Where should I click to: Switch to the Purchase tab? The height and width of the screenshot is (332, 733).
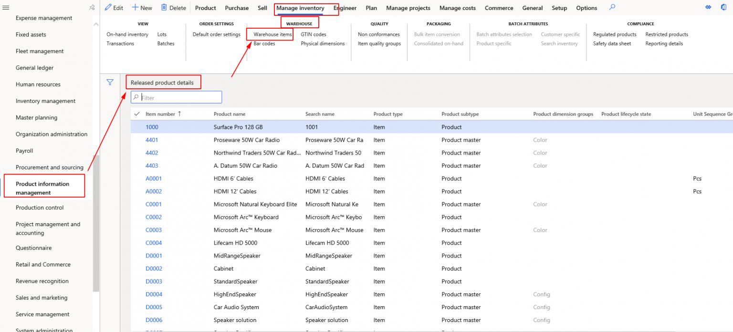coord(237,8)
